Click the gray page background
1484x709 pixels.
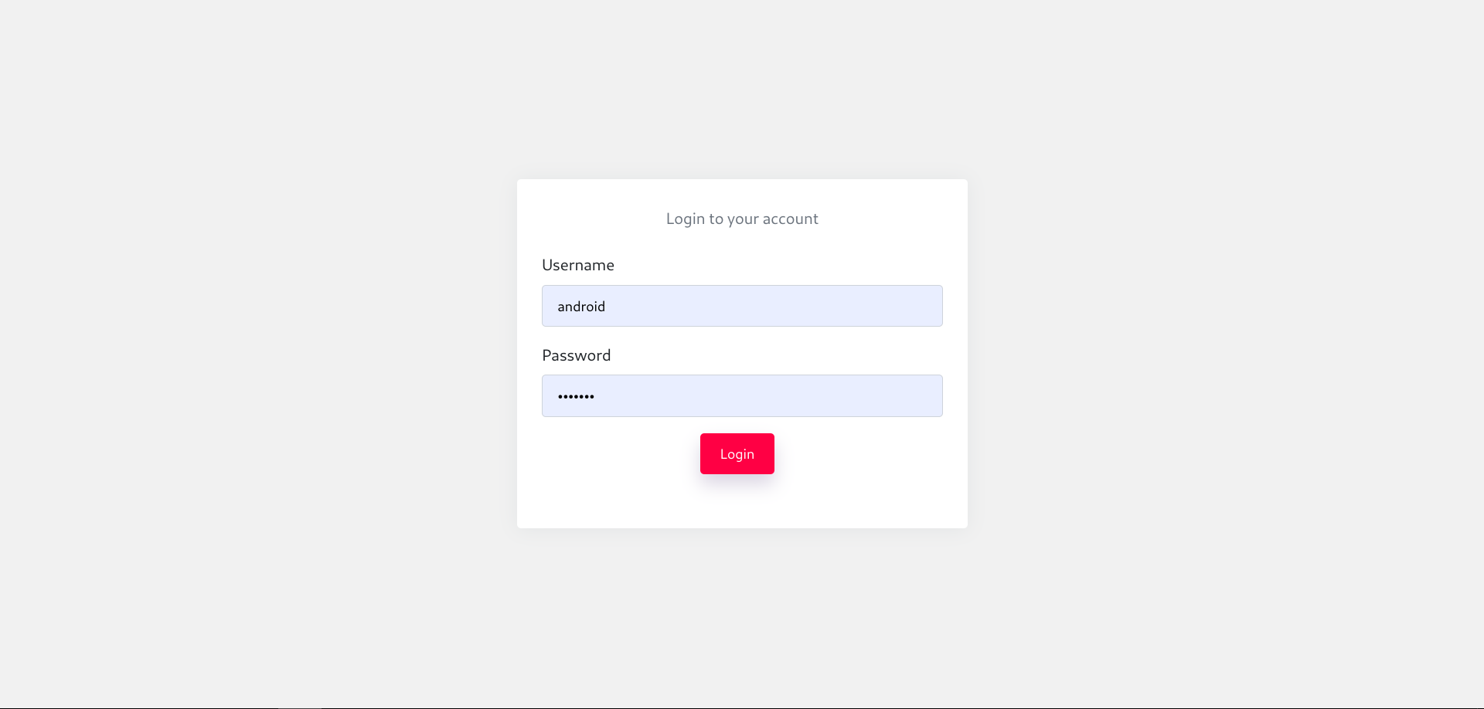click(x=232, y=348)
